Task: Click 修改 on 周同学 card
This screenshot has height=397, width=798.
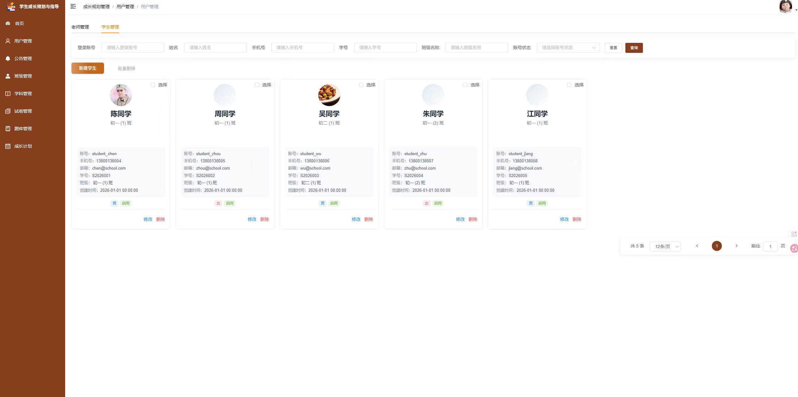Action: (x=252, y=219)
